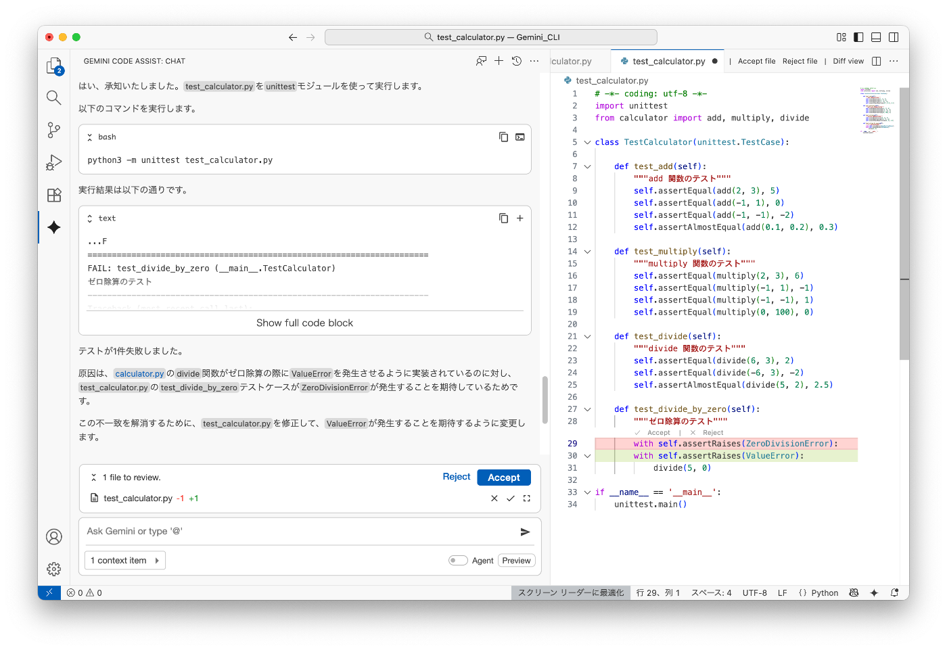This screenshot has width=947, height=650.
Task: Open remote window indicator in status bar
Action: pos(49,593)
